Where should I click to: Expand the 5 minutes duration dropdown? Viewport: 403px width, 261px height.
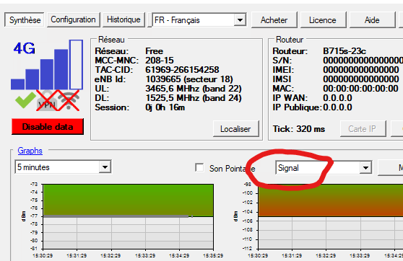[63, 167]
